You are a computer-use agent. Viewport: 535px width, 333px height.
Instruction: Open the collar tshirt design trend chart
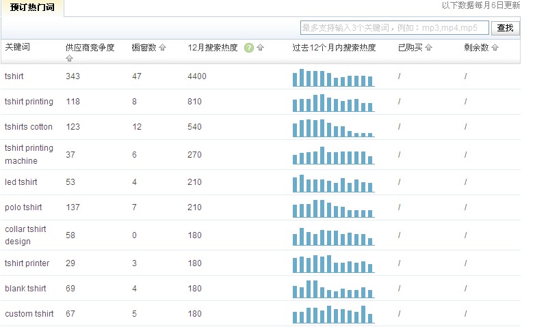[334, 237]
